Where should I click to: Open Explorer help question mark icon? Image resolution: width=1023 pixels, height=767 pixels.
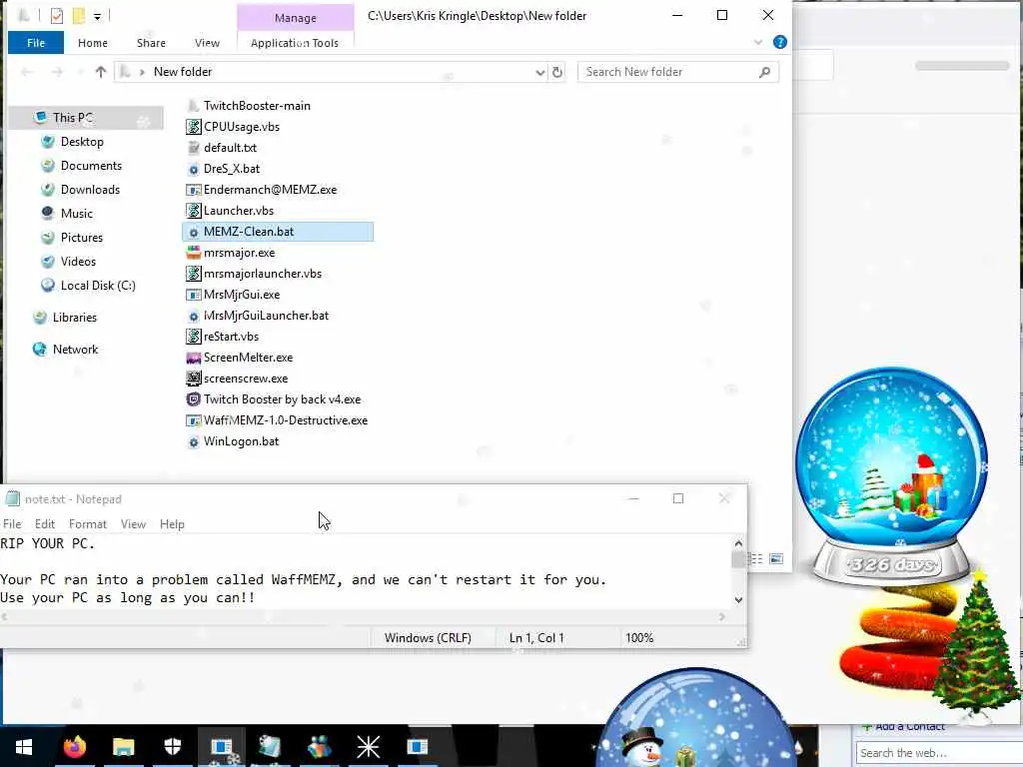click(779, 42)
